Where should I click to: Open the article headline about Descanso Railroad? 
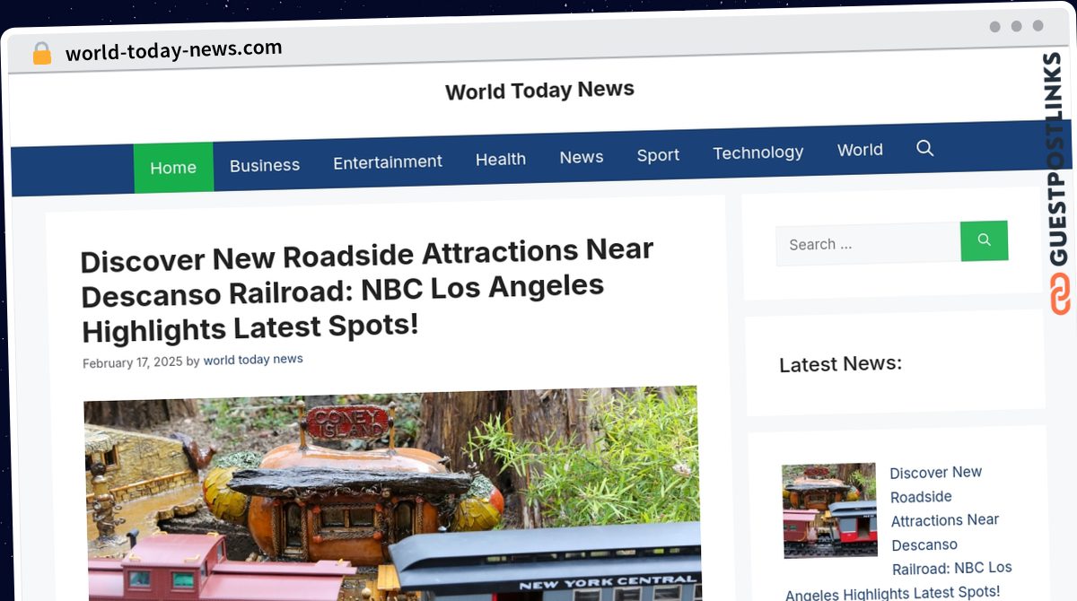coord(368,291)
